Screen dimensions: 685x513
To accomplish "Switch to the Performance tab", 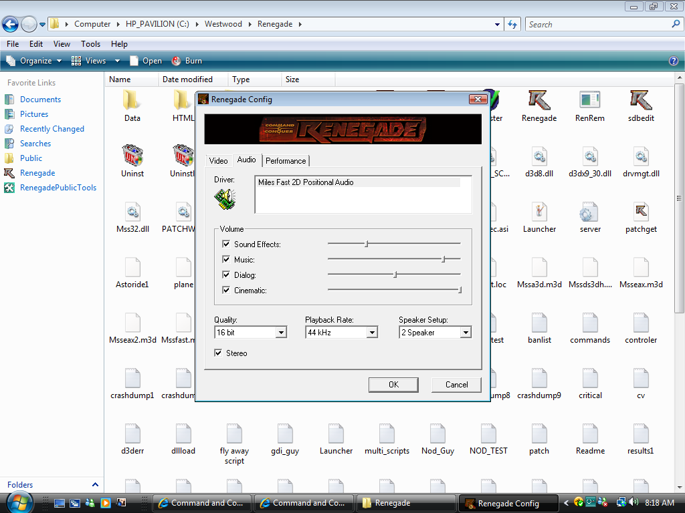I will [286, 161].
